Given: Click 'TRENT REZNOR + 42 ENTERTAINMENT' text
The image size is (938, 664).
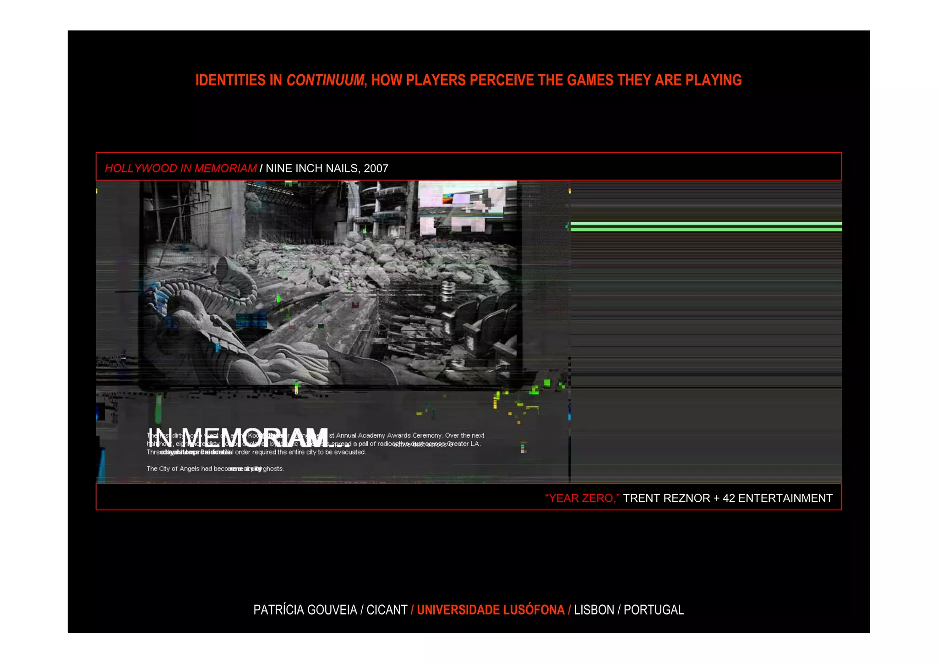Looking at the screenshot, I should [x=728, y=498].
